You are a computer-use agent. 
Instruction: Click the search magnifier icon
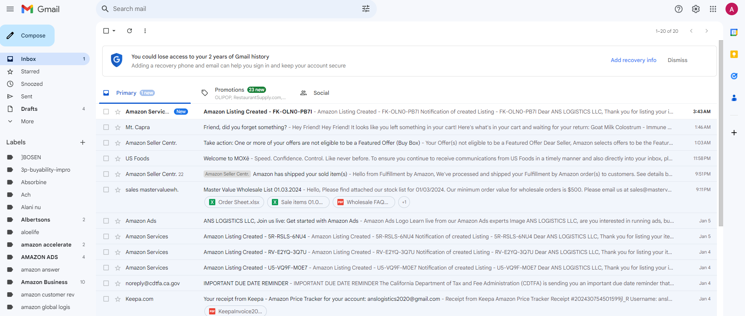pos(105,9)
